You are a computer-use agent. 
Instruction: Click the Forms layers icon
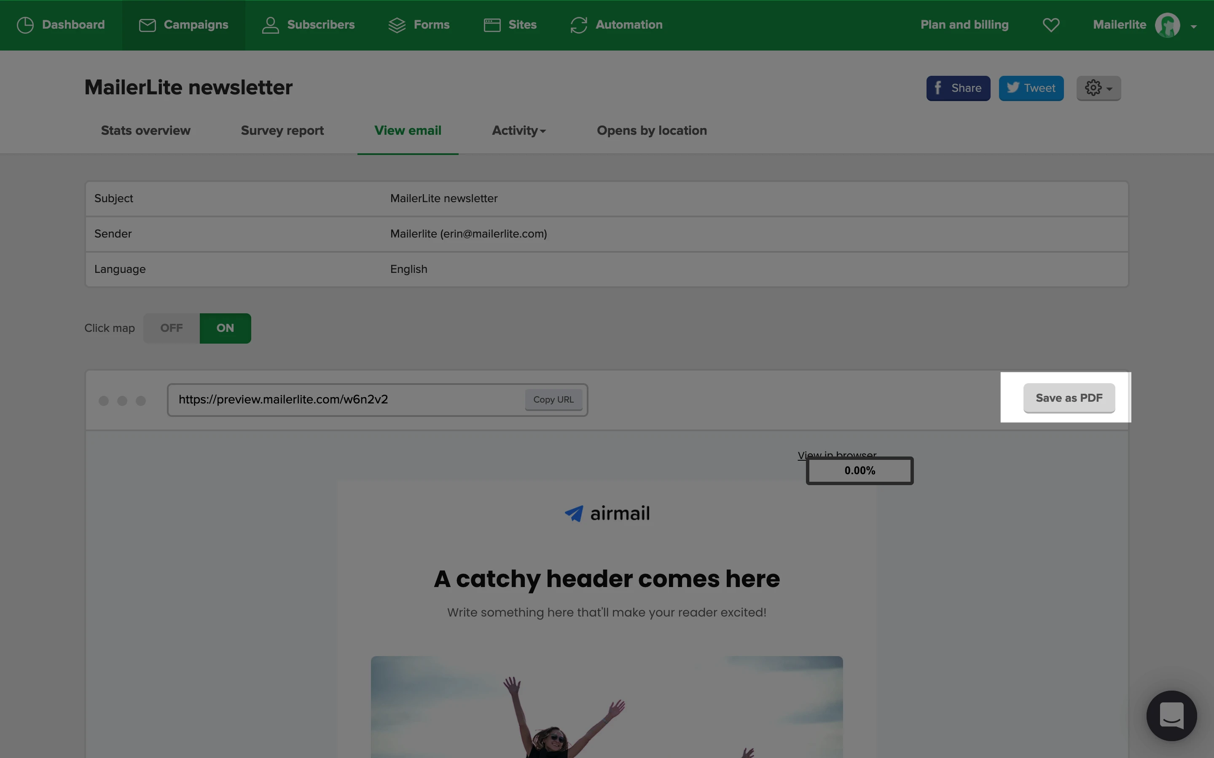coord(397,25)
